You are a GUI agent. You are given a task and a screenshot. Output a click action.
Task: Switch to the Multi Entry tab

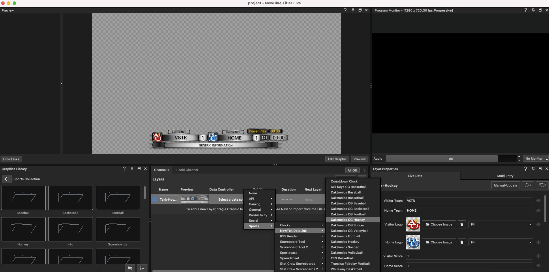point(505,176)
